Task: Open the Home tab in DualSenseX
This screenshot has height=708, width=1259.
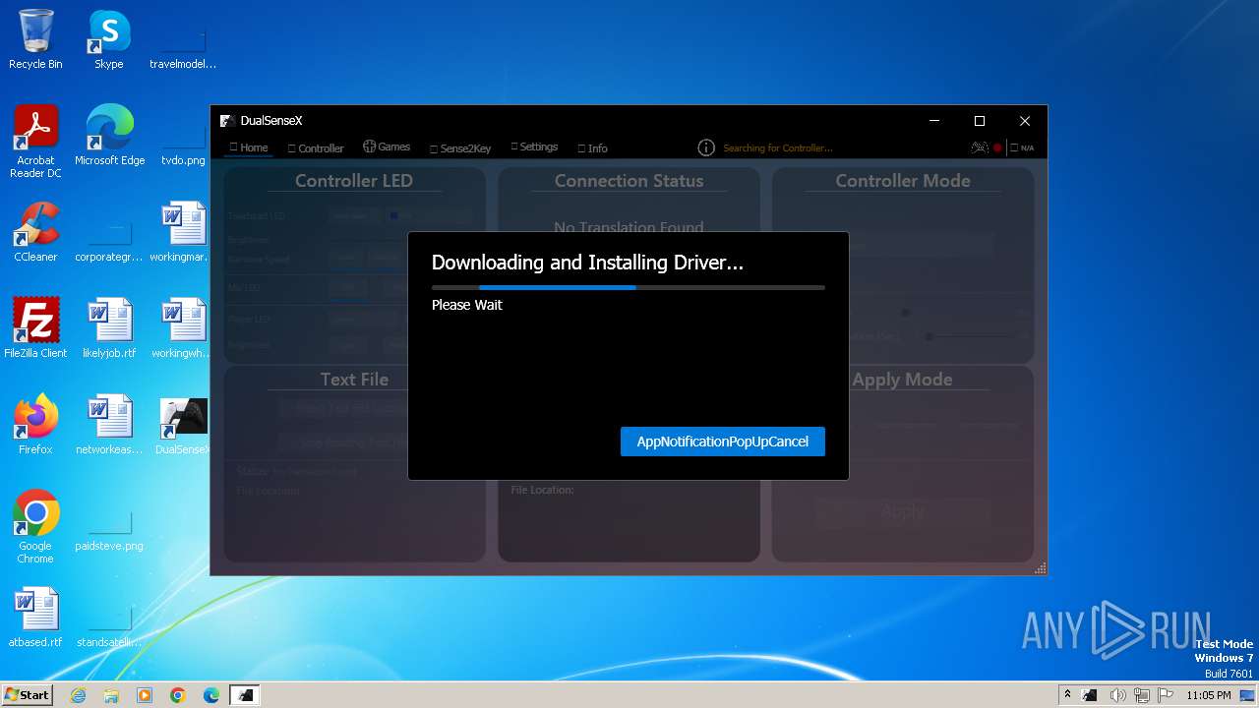Action: (x=249, y=147)
